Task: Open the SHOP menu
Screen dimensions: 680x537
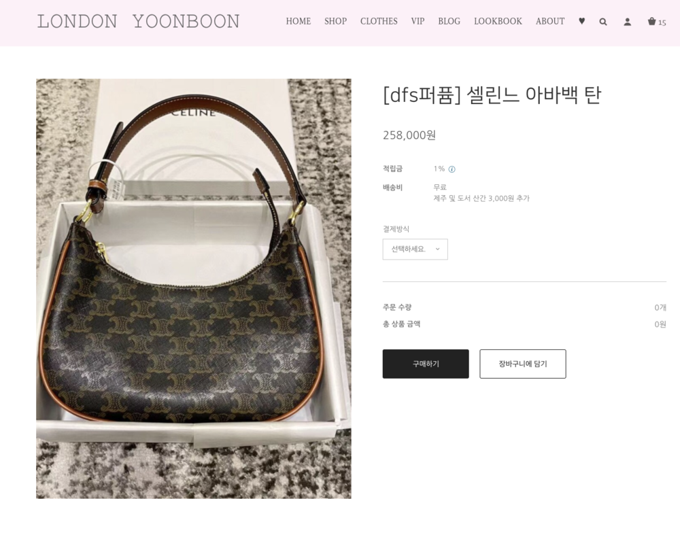Action: point(336,21)
